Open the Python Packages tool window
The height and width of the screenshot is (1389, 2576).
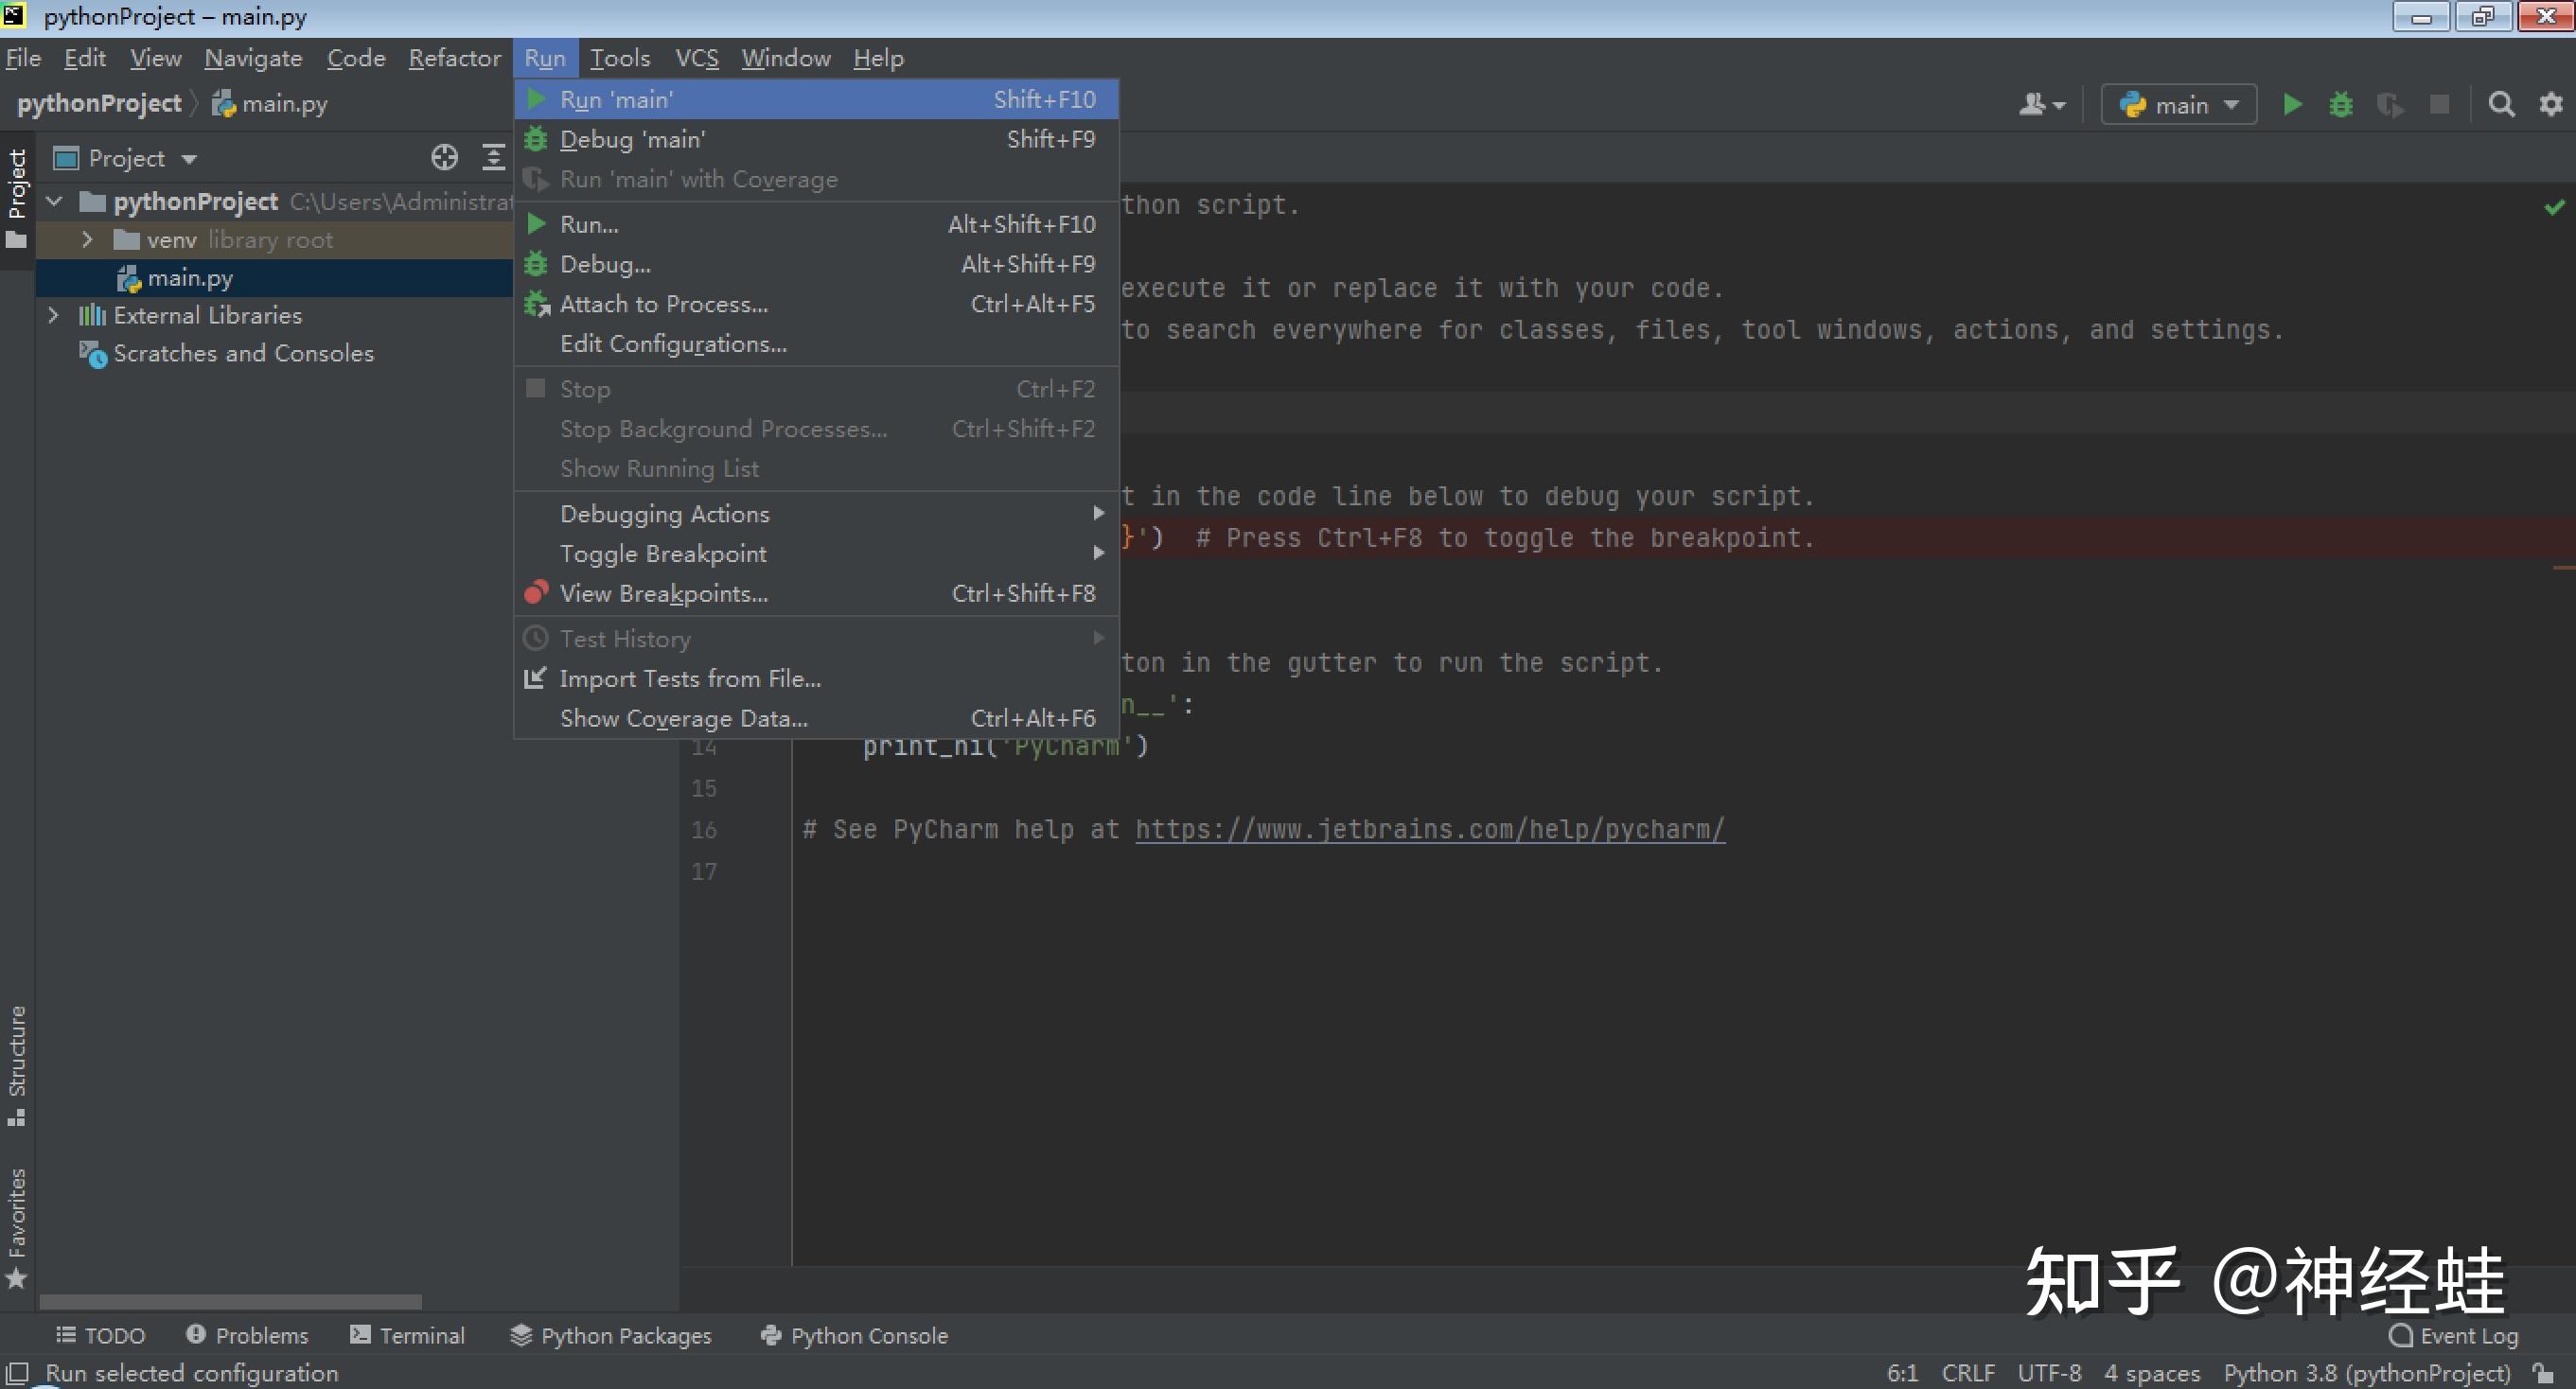click(x=611, y=1335)
